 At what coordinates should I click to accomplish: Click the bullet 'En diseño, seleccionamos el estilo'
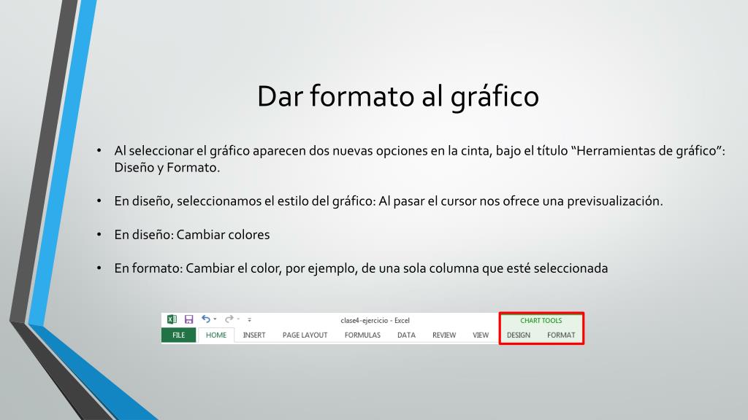click(389, 201)
